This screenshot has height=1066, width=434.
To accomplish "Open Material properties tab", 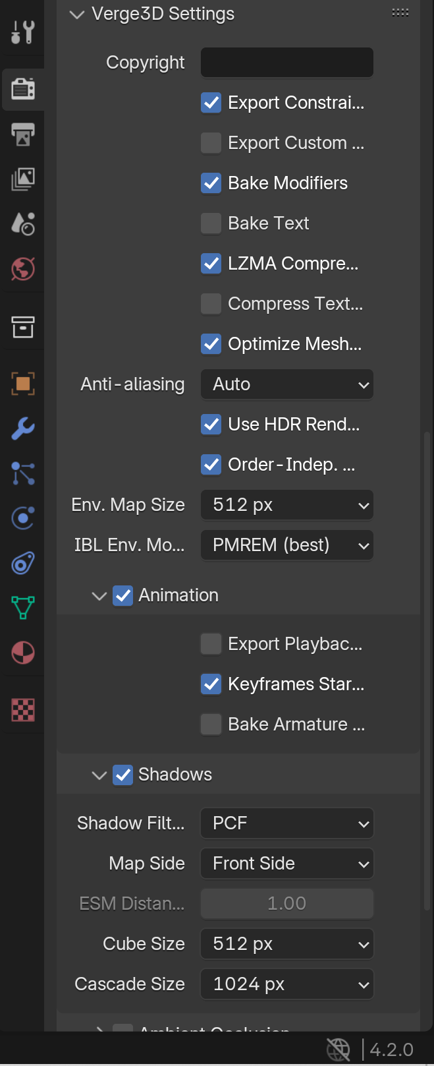I will click(x=22, y=653).
